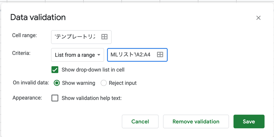This screenshot has width=274, height=137.
Task: Enable the Show validation help text checkbox
Action: coord(55,98)
